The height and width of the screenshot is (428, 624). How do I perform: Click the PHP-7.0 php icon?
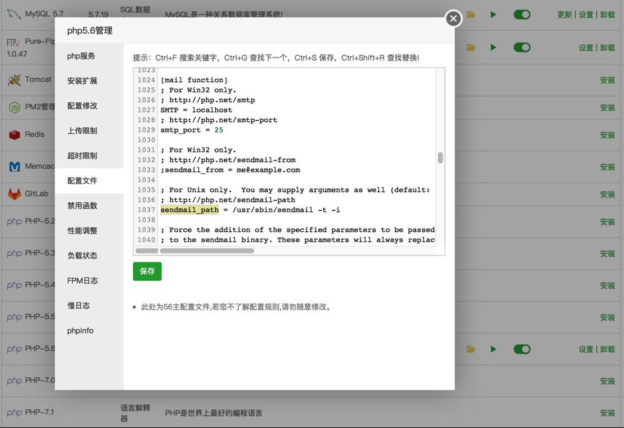(14, 381)
